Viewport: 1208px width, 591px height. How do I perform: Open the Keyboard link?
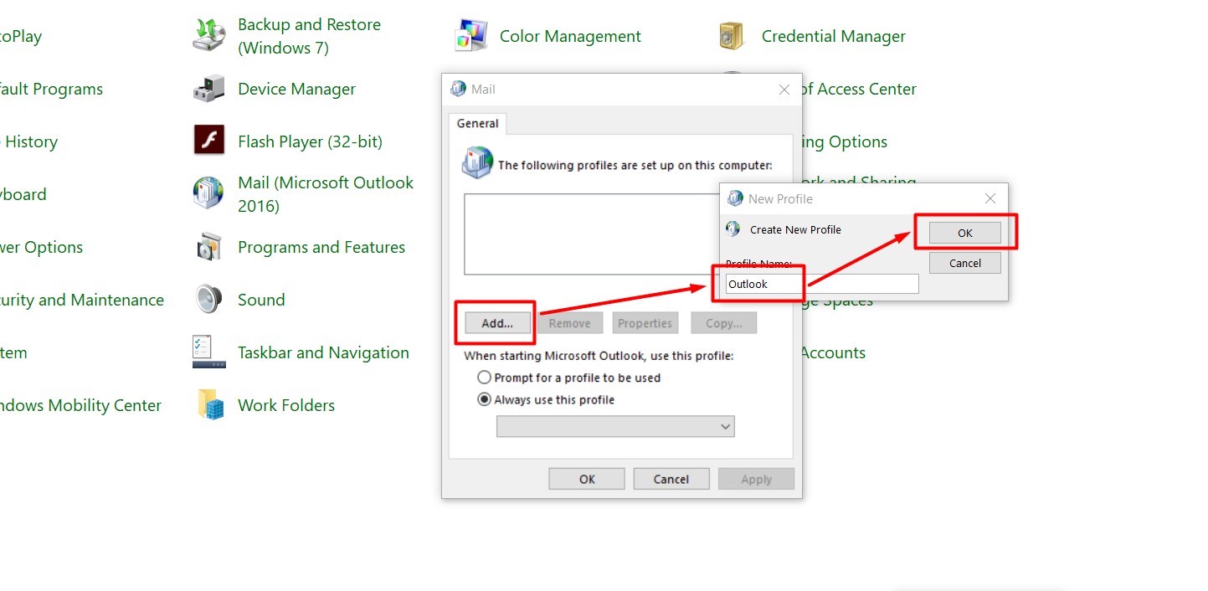point(23,194)
